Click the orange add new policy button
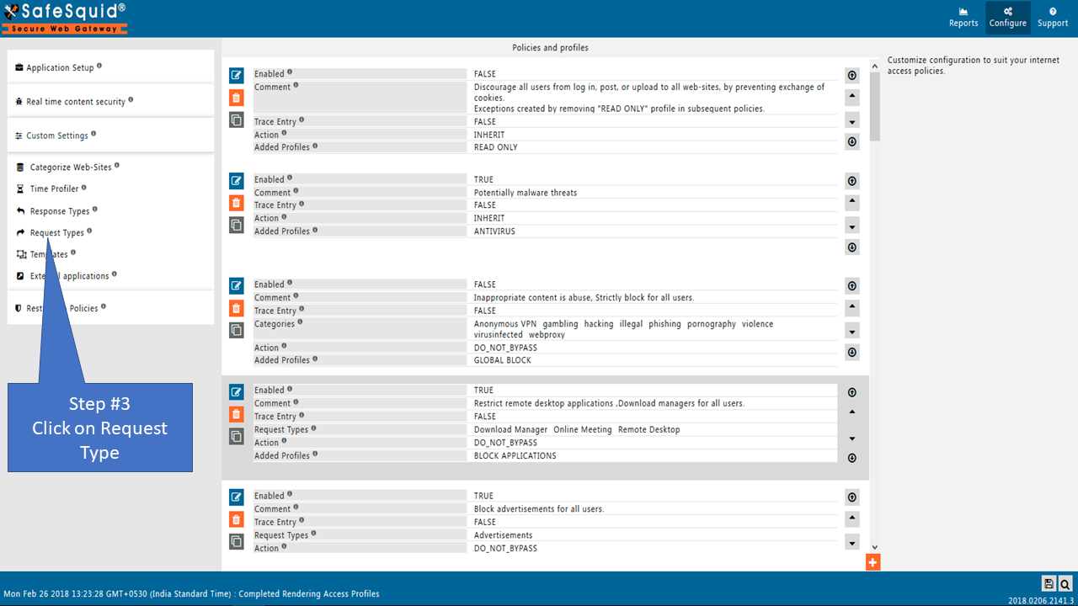1078x606 pixels. [x=873, y=562]
